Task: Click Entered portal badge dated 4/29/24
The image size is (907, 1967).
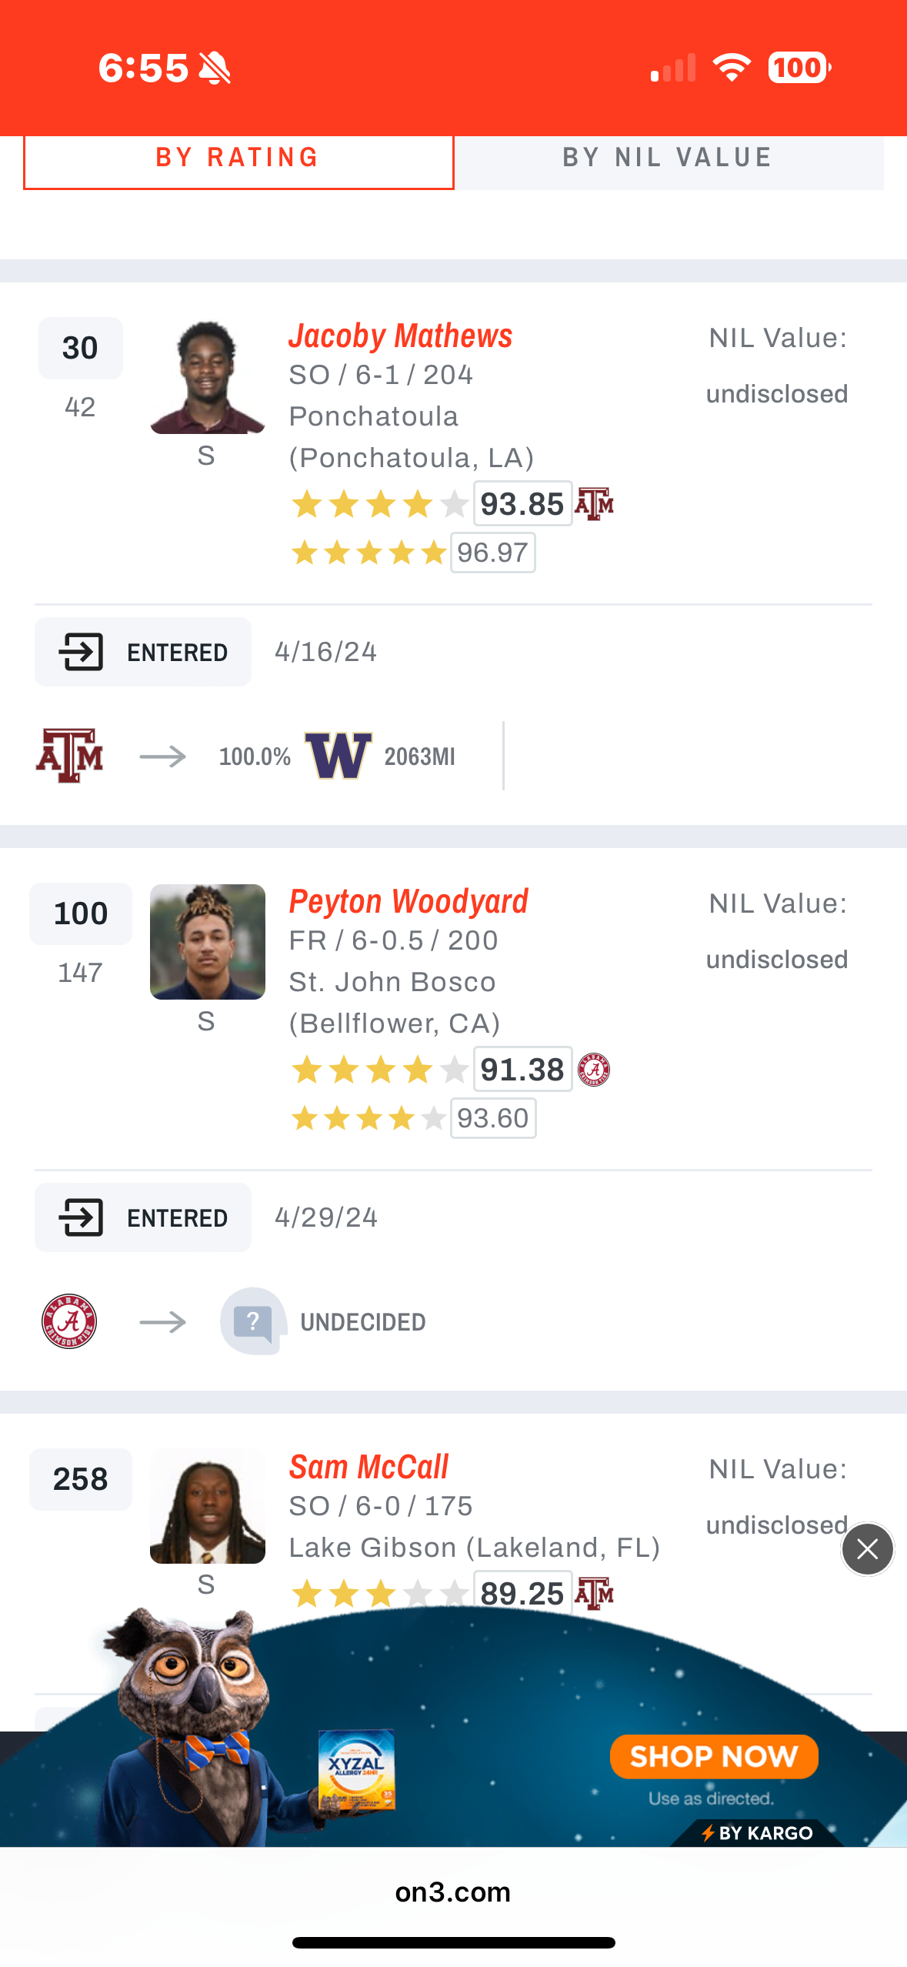Action: [143, 1217]
